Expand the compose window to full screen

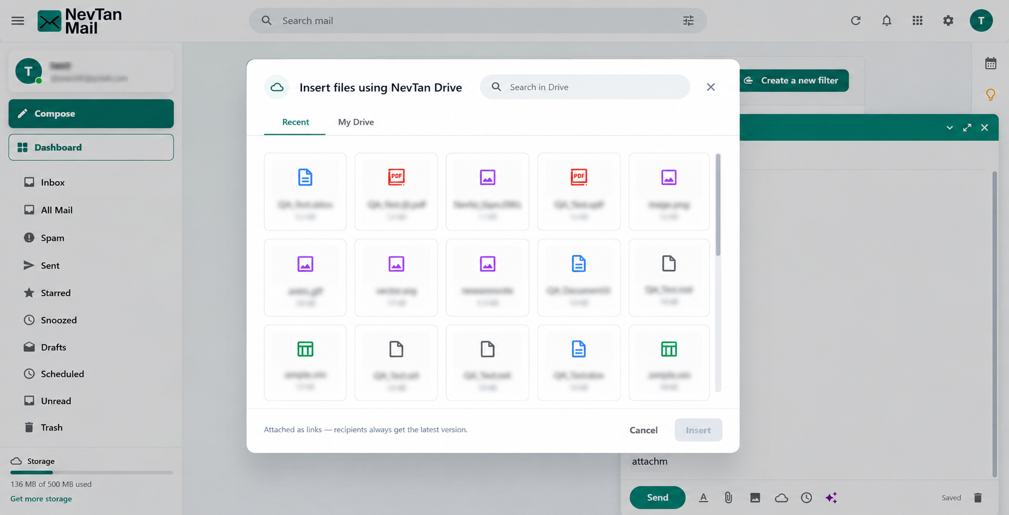point(968,128)
